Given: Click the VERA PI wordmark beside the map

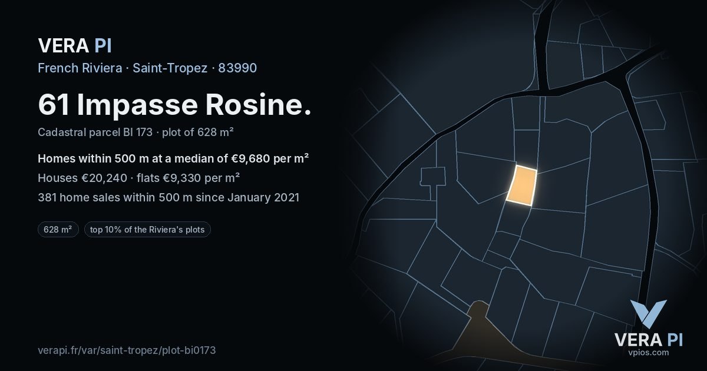Looking at the screenshot, I should click(648, 340).
